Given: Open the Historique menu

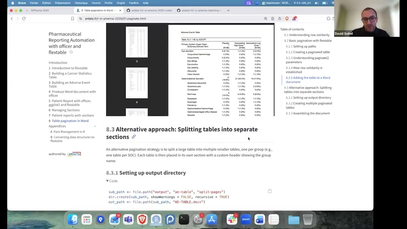Looking at the screenshot, I should 81,3.
